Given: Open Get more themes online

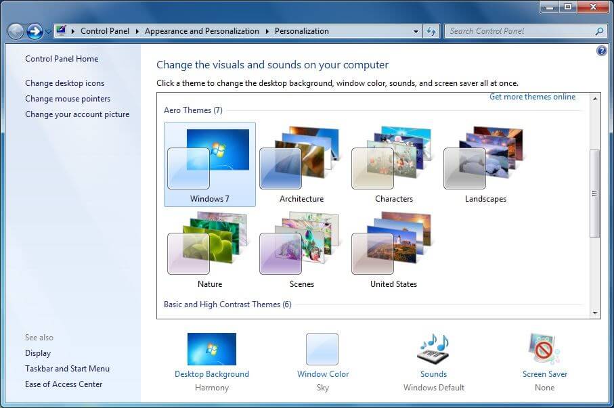Looking at the screenshot, I should (x=532, y=97).
